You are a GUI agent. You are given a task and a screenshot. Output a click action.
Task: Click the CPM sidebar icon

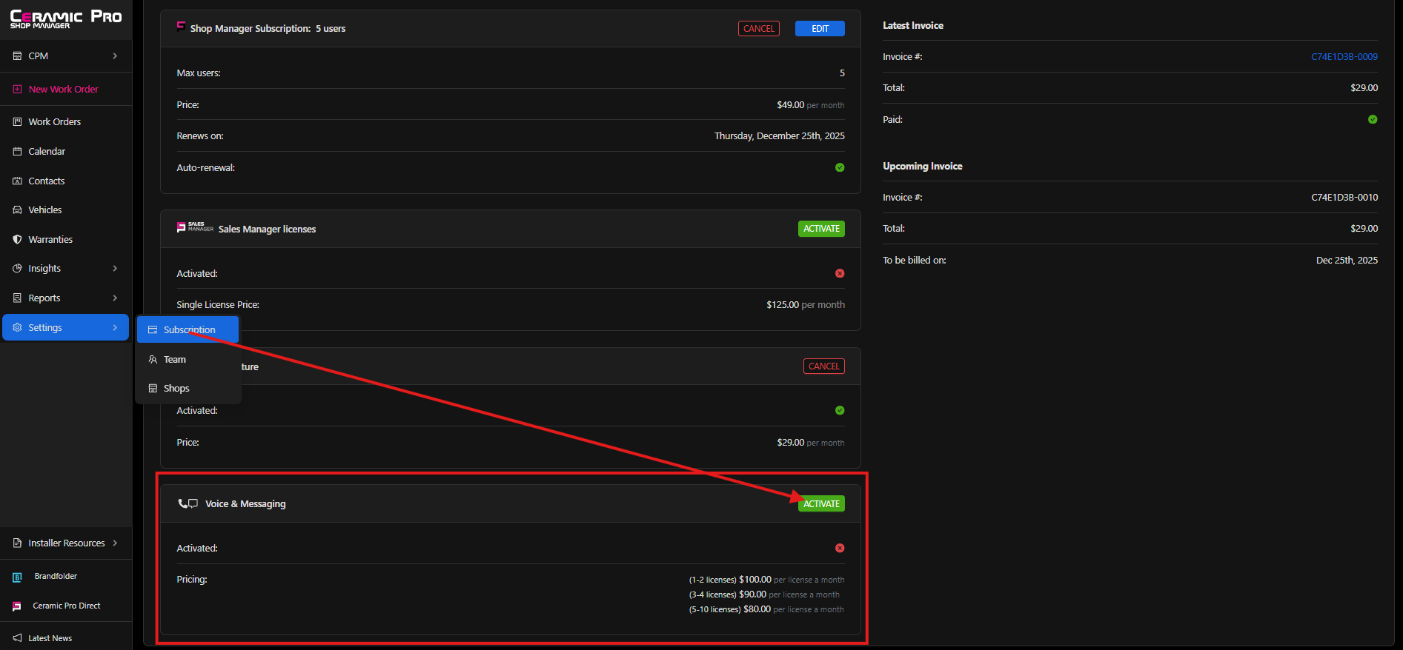click(17, 56)
